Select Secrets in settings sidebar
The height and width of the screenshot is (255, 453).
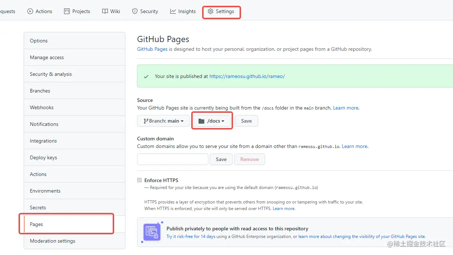[75, 207]
